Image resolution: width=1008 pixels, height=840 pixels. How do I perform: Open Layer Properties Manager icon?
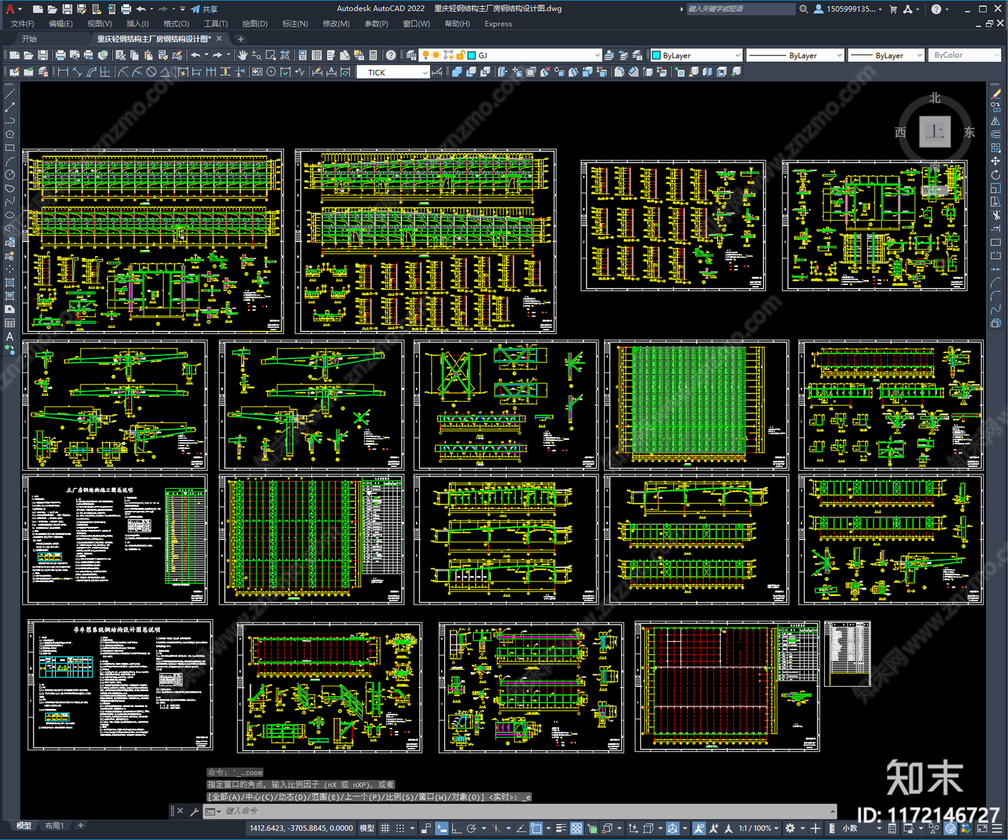click(x=411, y=55)
